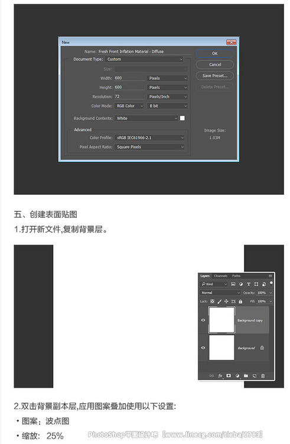Create a new layer
This screenshot has width=290, height=444.
255,376
